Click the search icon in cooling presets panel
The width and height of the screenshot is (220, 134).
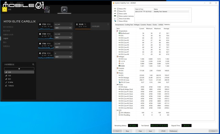(x=33, y=64)
